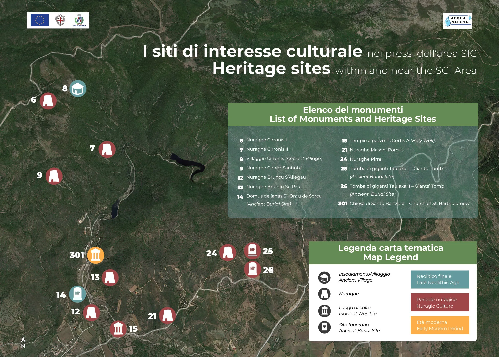Click the 'within and near the SCI Area' subtitle

(406, 71)
